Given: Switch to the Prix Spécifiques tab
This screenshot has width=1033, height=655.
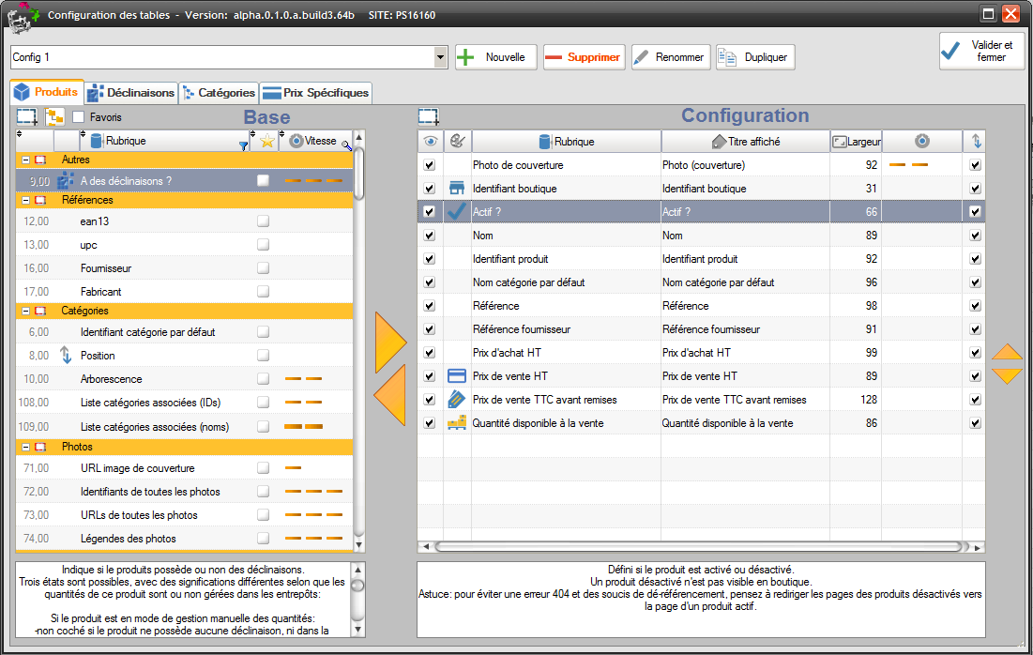Looking at the screenshot, I should point(316,92).
